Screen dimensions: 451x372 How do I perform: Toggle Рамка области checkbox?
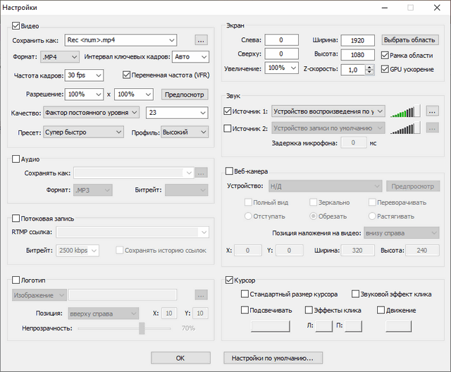click(385, 55)
